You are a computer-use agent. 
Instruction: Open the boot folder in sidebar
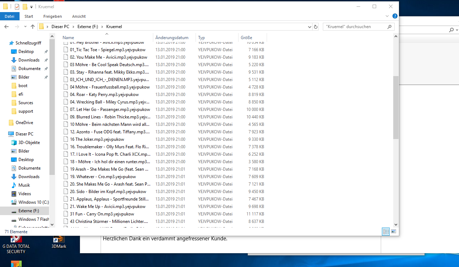23,86
